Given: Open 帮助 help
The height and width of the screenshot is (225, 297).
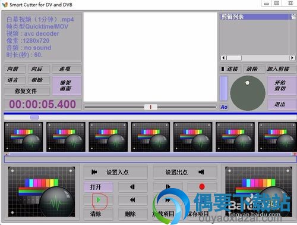Looking at the screenshot, I should pyautogui.click(x=39, y=80).
